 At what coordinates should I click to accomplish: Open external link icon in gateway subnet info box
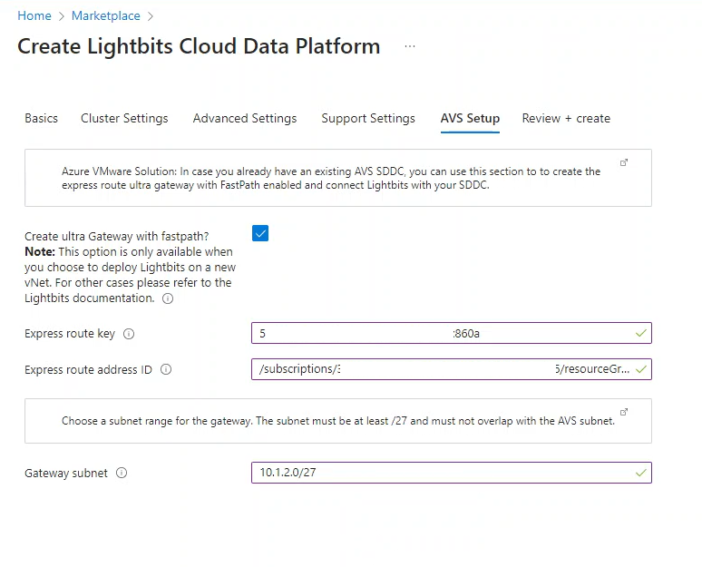(x=624, y=412)
